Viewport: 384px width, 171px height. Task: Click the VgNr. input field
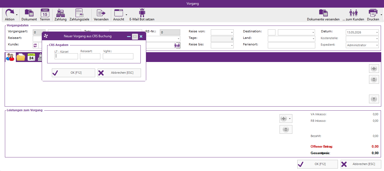(118, 56)
